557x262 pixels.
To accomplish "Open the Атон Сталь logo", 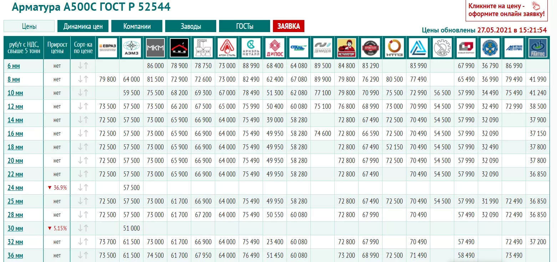I will [227, 47].
